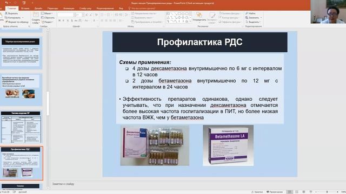Click the Center paragraph alignment button

tap(107, 20)
